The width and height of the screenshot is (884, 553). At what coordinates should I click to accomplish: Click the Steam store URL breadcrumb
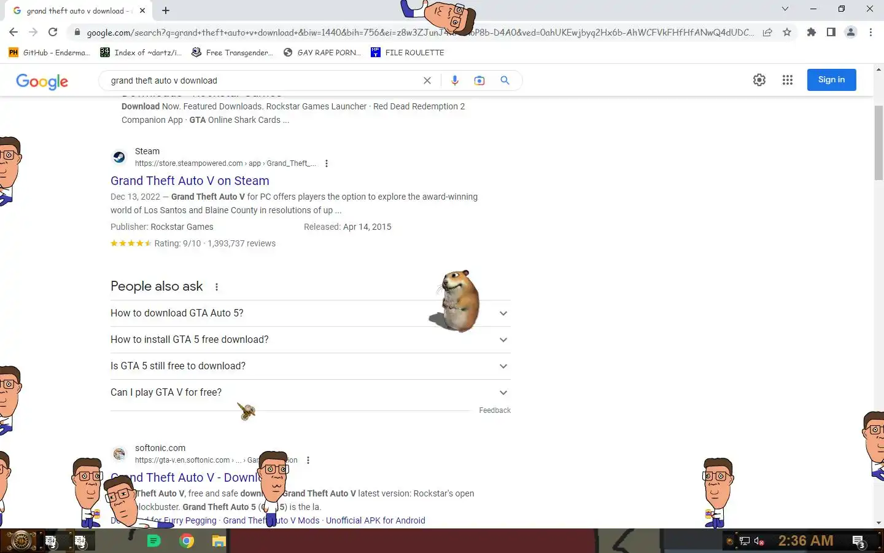(226, 163)
